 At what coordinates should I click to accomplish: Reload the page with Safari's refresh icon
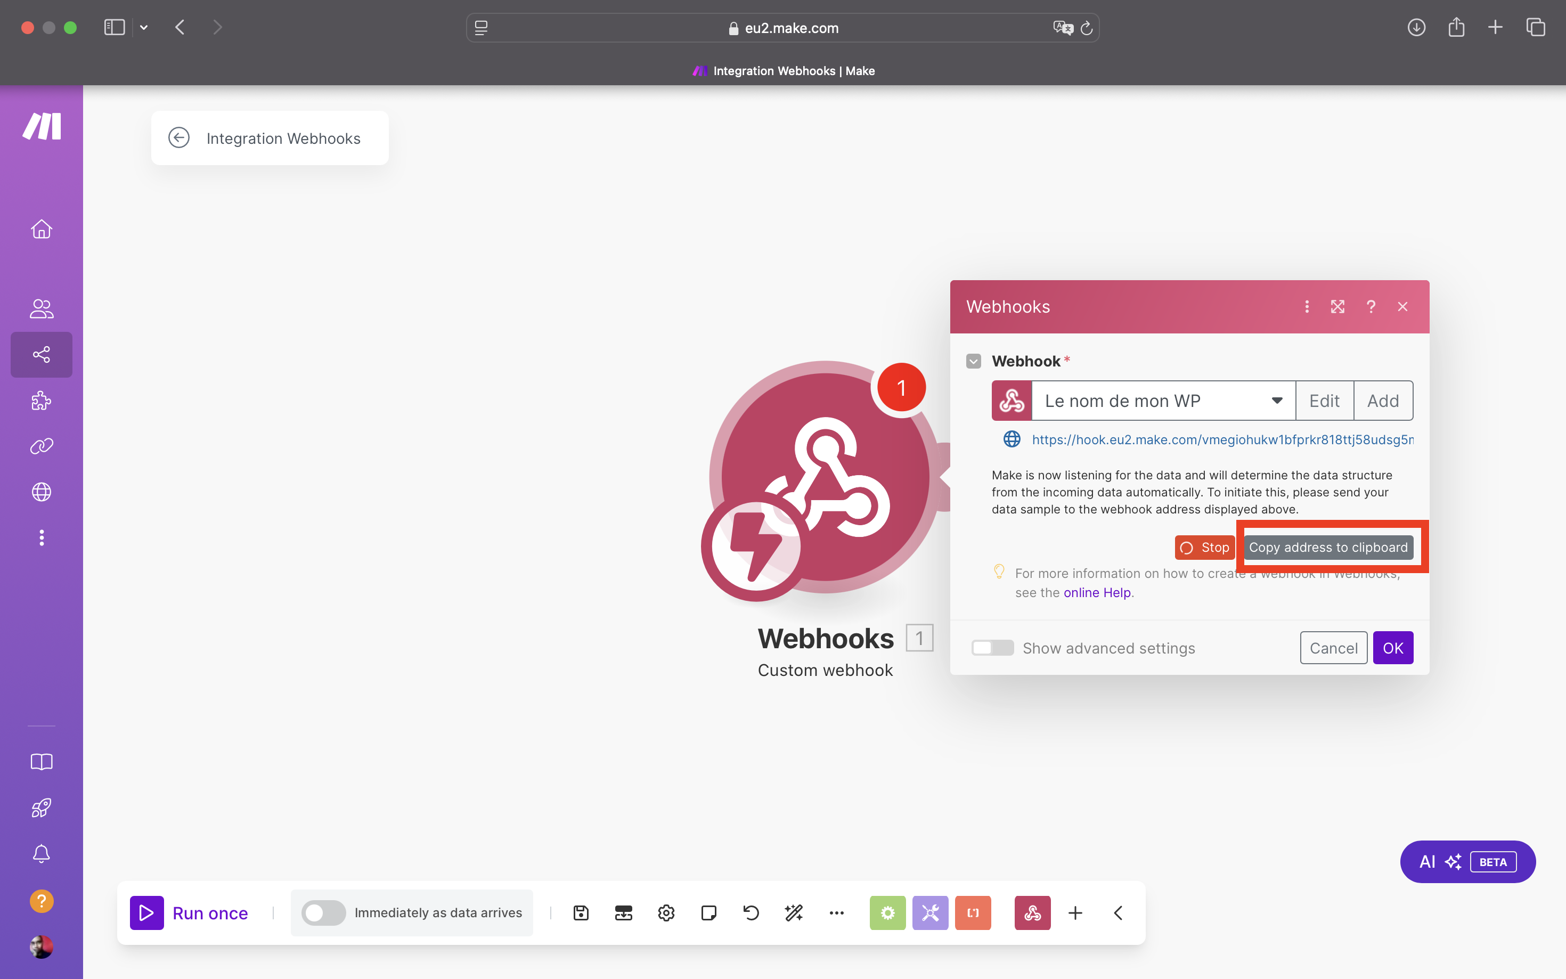click(x=1087, y=28)
